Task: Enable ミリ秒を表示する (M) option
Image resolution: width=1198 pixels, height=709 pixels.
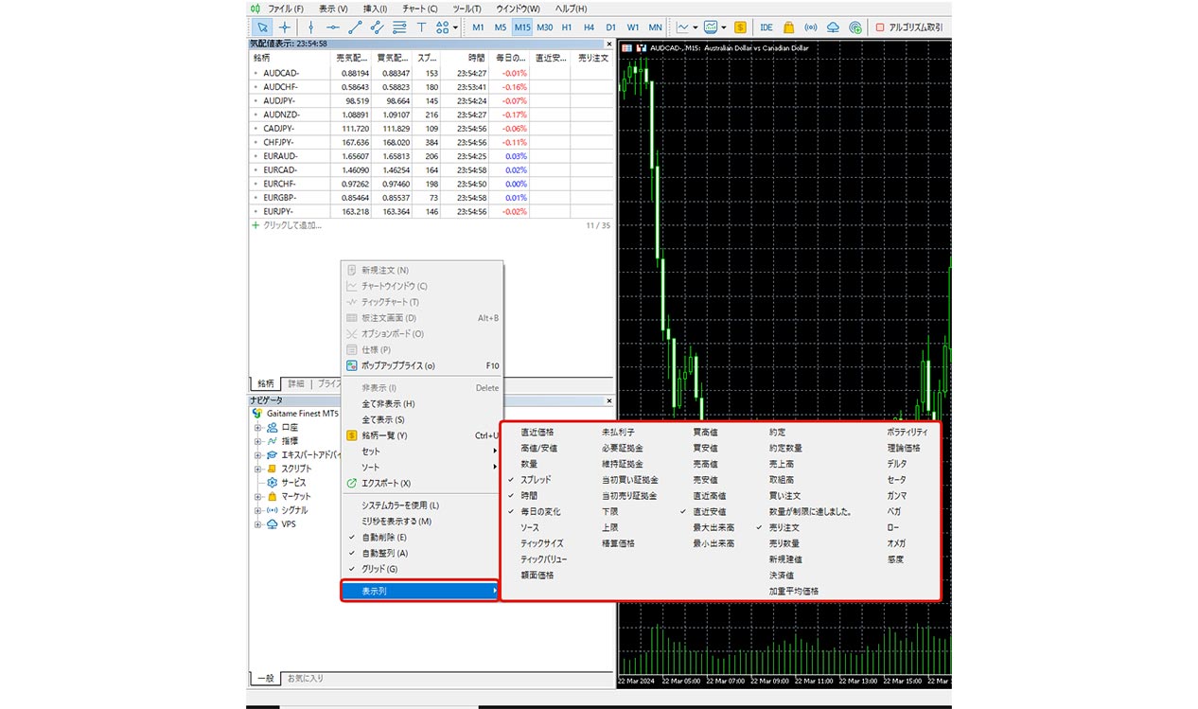Action: pyautogui.click(x=422, y=522)
